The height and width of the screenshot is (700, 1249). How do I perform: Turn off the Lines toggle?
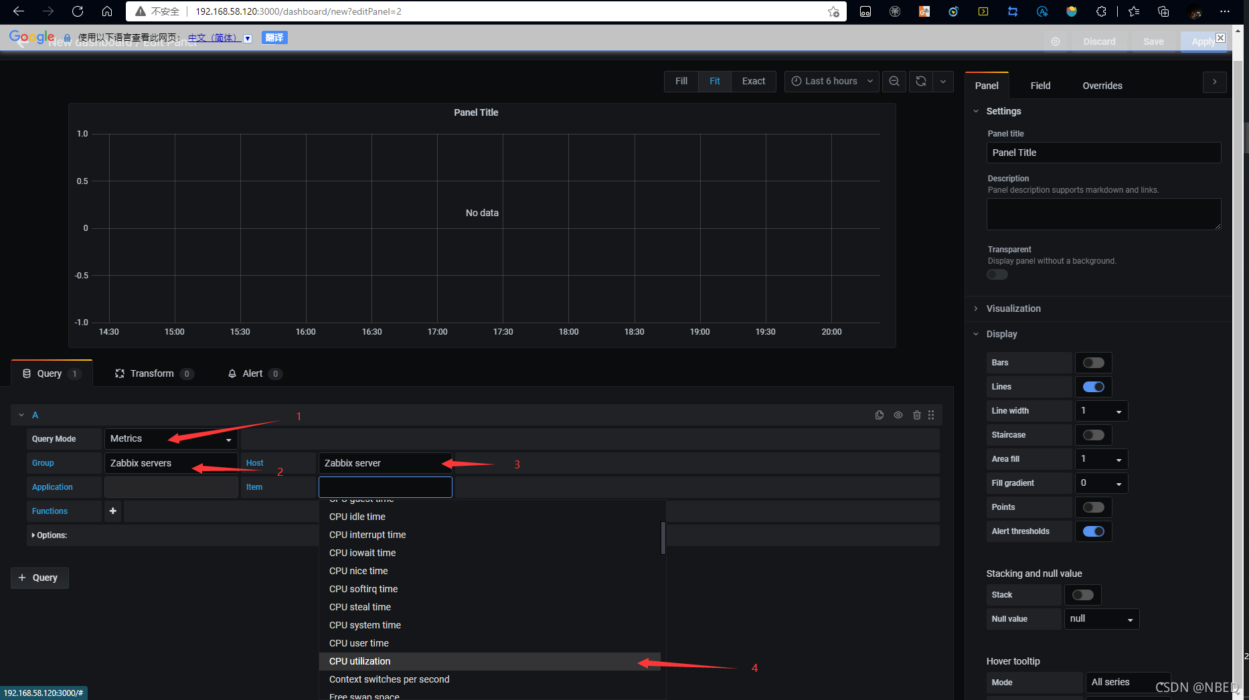(x=1094, y=387)
